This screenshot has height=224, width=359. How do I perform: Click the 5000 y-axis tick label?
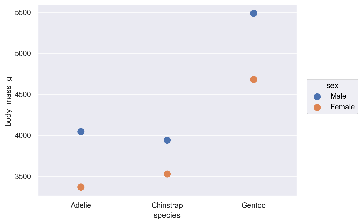click(23, 54)
